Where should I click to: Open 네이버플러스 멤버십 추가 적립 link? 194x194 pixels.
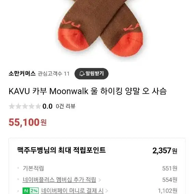click(x=59, y=180)
